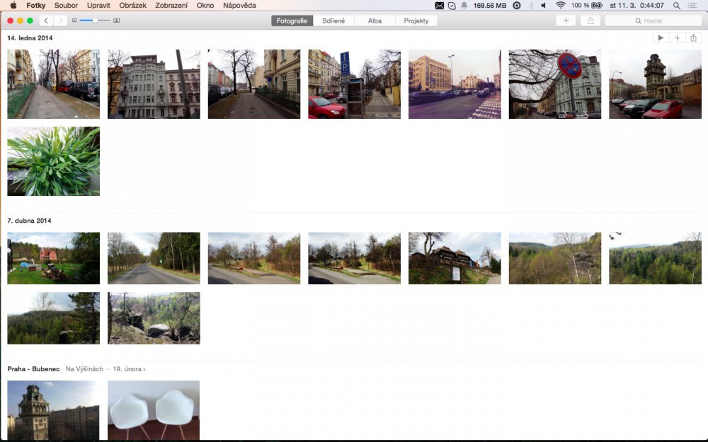Share photos from the 14. ledna 2014 moment
The image size is (708, 442).
(694, 37)
